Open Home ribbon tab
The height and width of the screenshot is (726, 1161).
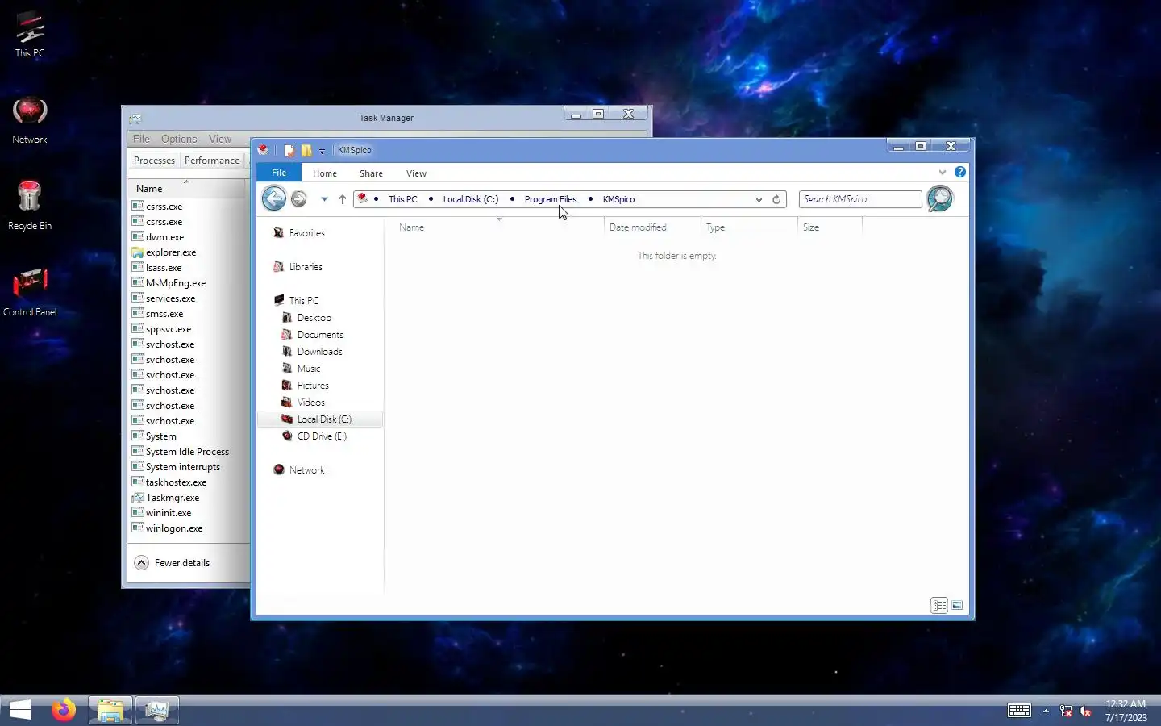click(x=325, y=173)
